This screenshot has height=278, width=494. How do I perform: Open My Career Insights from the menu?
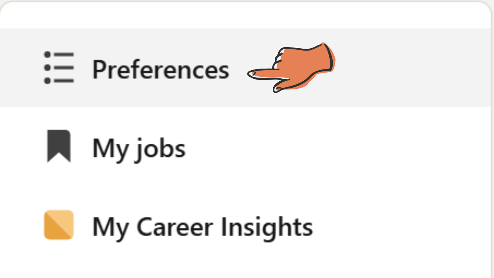click(202, 227)
